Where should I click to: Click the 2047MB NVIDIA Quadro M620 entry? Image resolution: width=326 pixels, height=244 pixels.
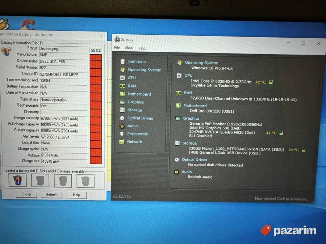click(x=222, y=132)
